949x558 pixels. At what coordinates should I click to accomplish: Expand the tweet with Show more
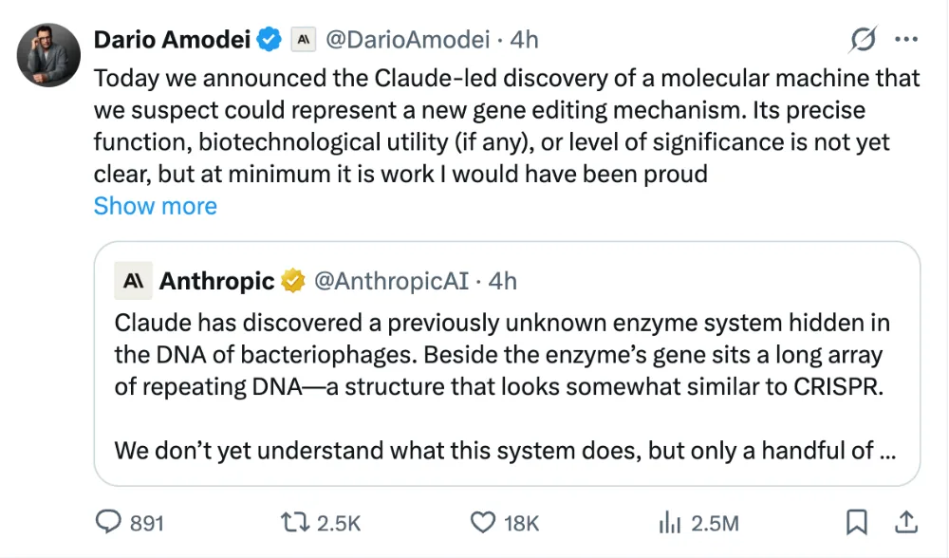(x=155, y=206)
